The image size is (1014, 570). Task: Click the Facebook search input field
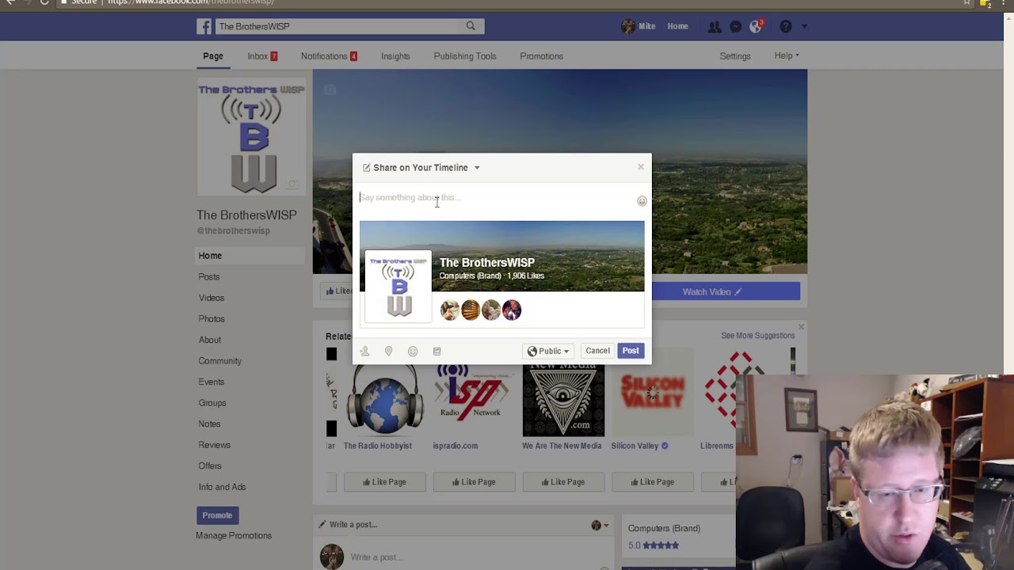pyautogui.click(x=337, y=26)
